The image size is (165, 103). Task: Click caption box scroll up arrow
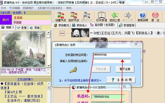[x=48, y=70]
